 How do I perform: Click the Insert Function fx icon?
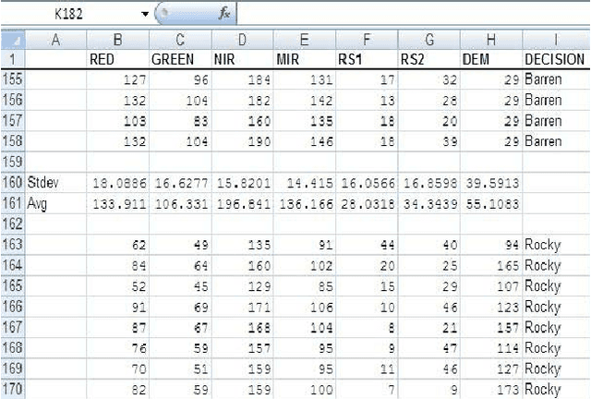tap(224, 14)
